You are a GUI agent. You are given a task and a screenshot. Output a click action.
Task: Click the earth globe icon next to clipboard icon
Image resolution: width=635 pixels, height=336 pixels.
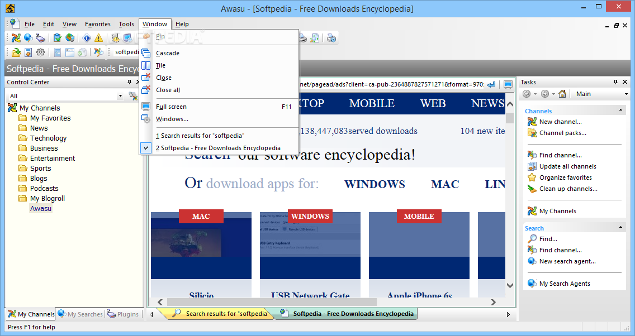pos(70,38)
